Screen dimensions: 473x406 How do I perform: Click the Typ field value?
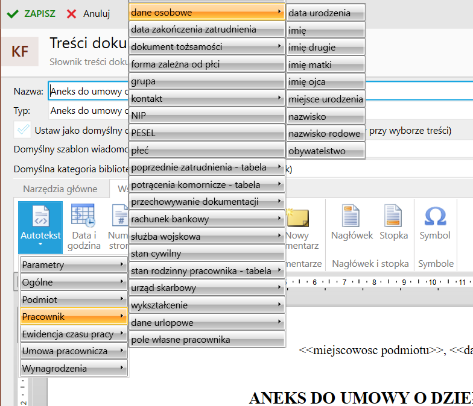89,111
